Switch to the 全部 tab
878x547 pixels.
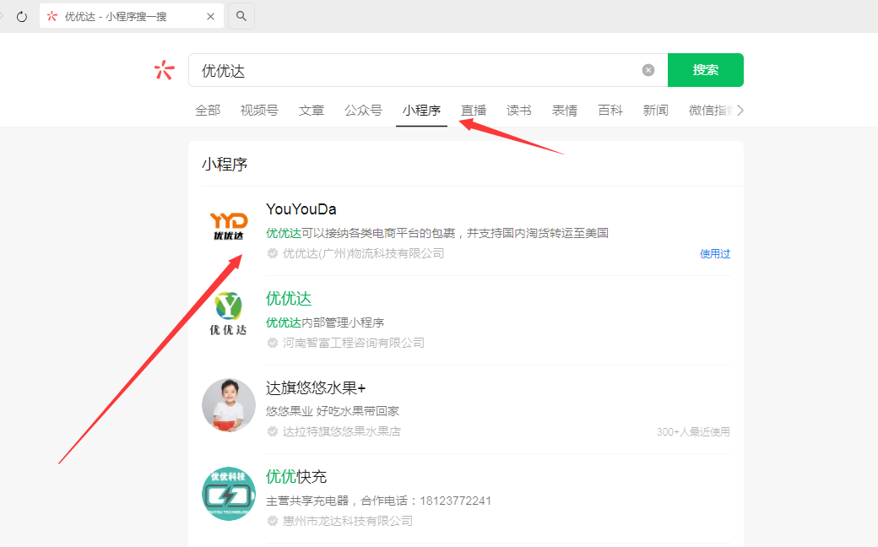208,111
